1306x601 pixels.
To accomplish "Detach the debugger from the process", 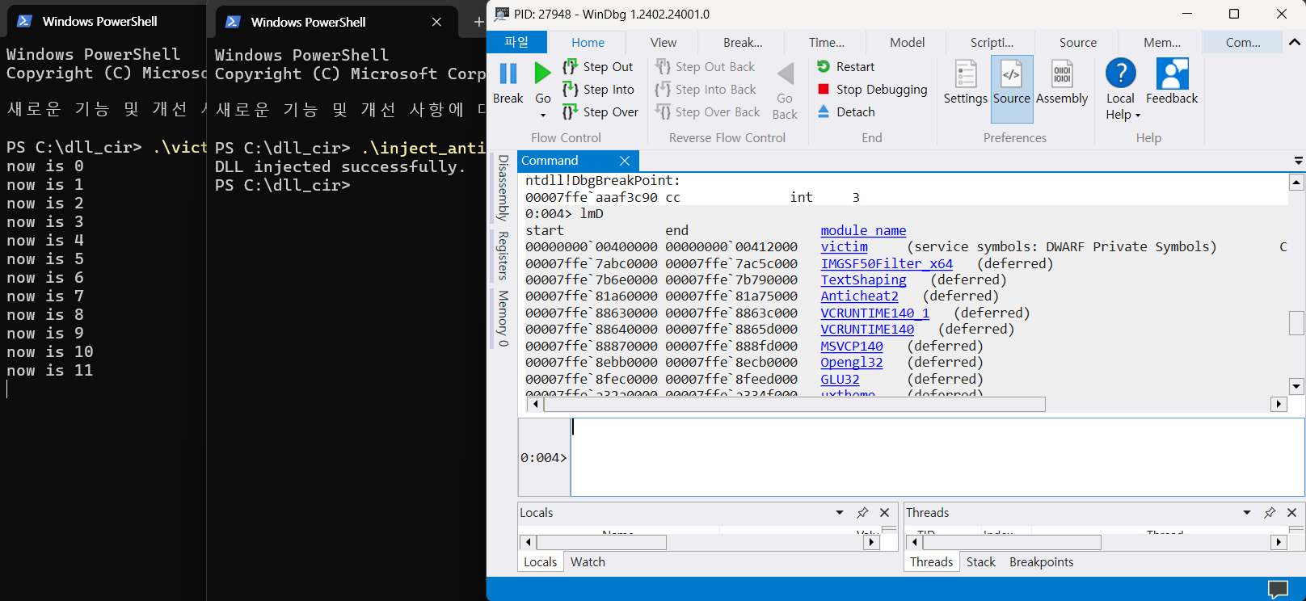I will [x=846, y=112].
